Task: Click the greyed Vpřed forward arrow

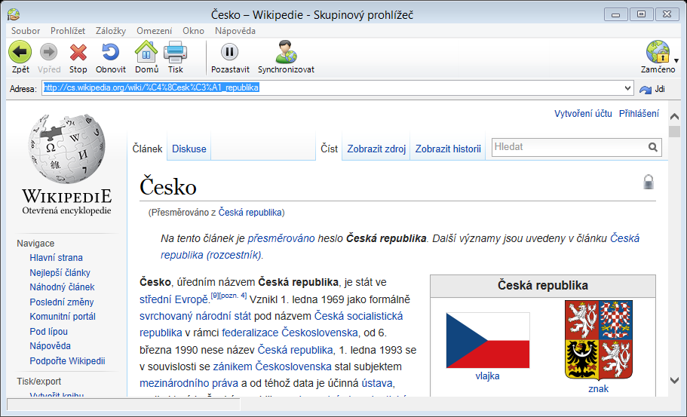Action: (x=48, y=52)
